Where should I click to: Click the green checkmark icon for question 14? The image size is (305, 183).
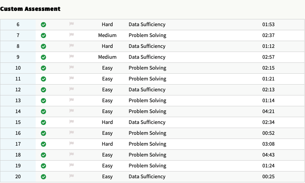click(44, 111)
